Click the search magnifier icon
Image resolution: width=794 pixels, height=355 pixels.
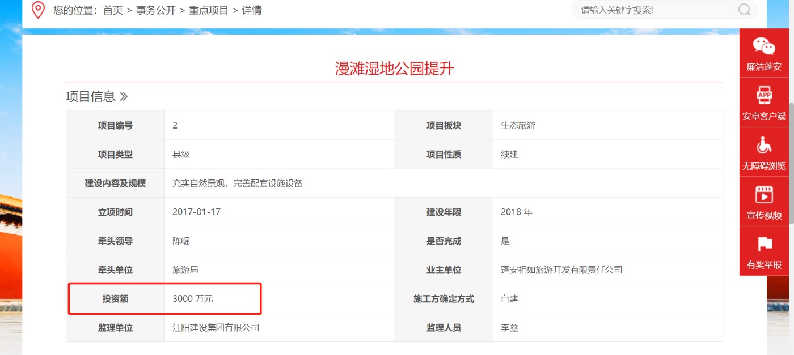pyautogui.click(x=744, y=10)
